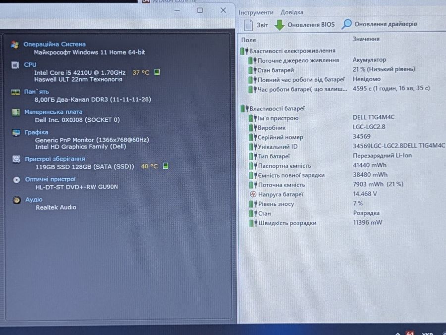Click the RAM module icon for Пам`ять

(15, 92)
